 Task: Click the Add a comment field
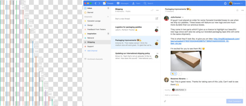203,95
